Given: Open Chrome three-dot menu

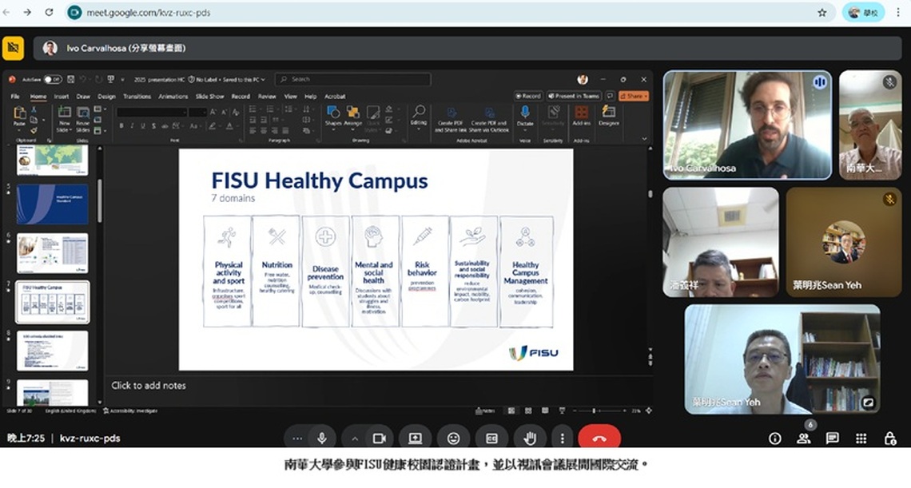Looking at the screenshot, I should [x=898, y=13].
